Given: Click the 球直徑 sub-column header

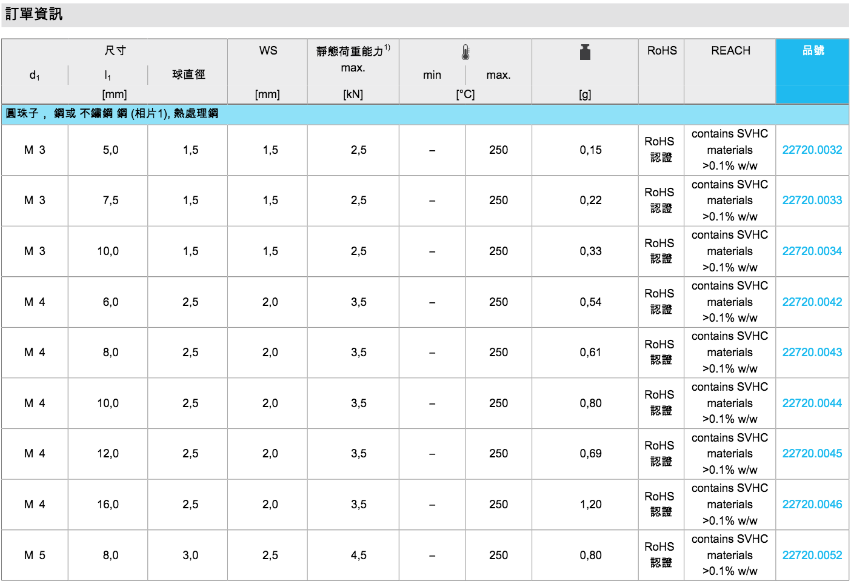Looking at the screenshot, I should point(189,75).
